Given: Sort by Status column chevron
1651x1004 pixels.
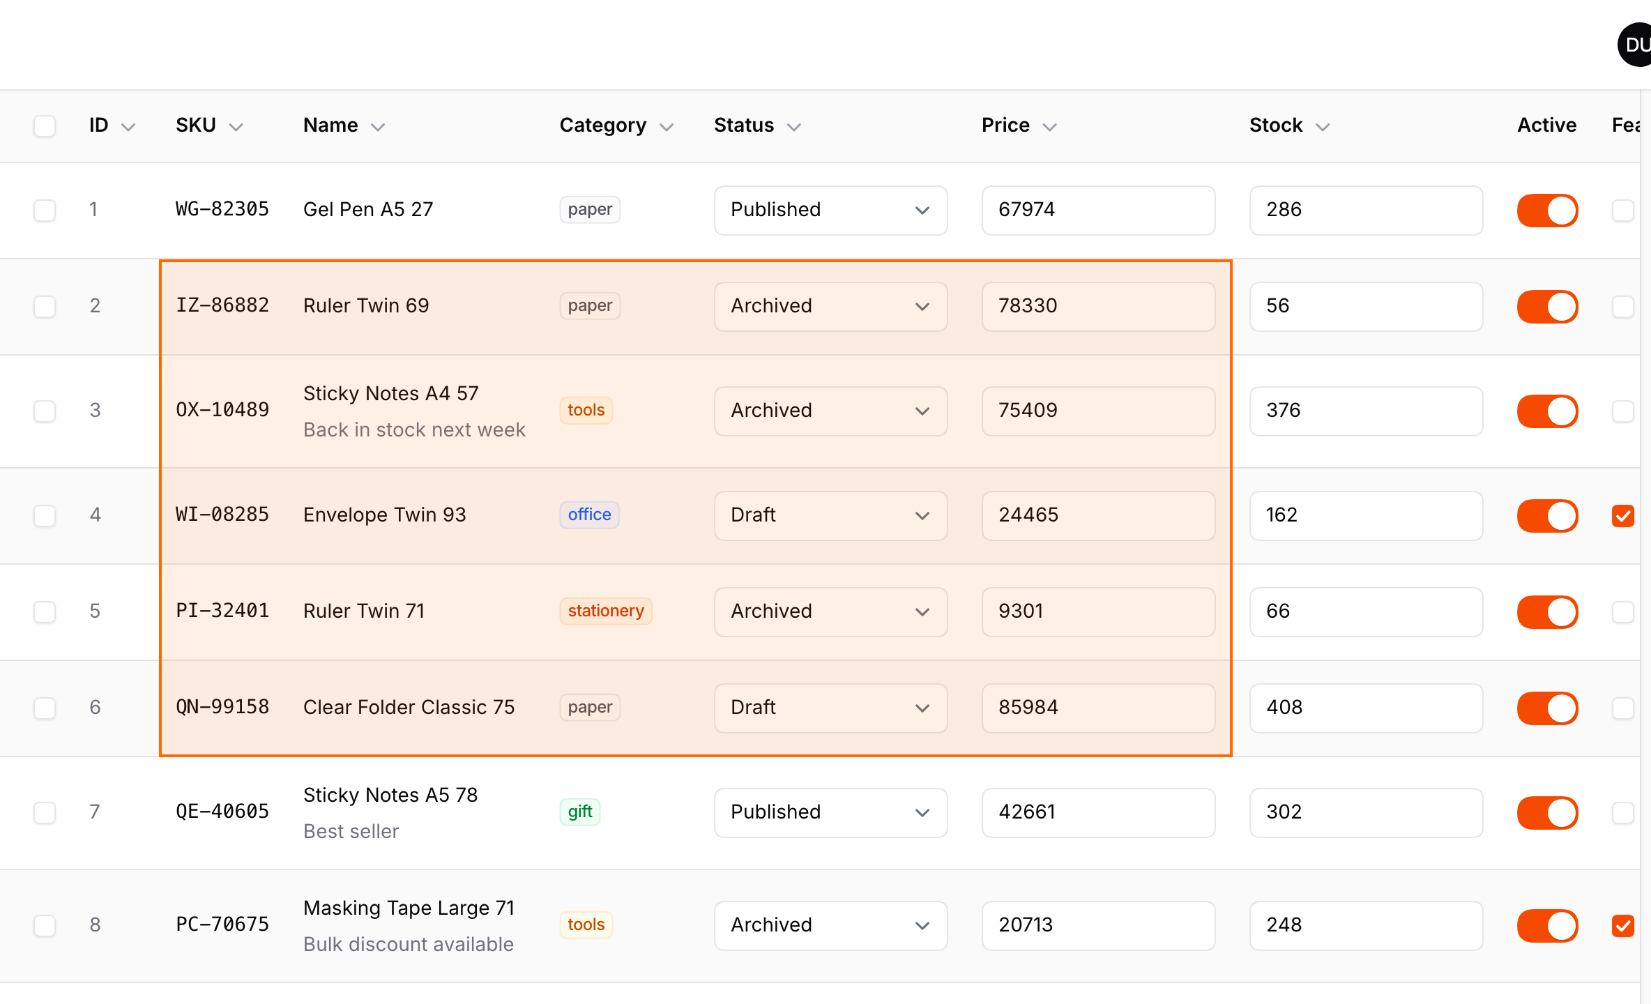Looking at the screenshot, I should coord(794,127).
